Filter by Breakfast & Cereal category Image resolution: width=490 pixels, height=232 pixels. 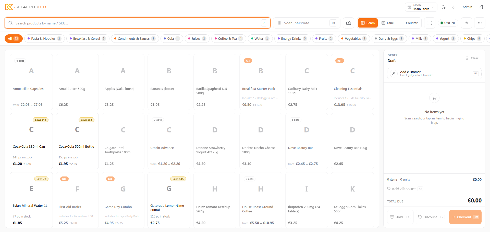88,38
